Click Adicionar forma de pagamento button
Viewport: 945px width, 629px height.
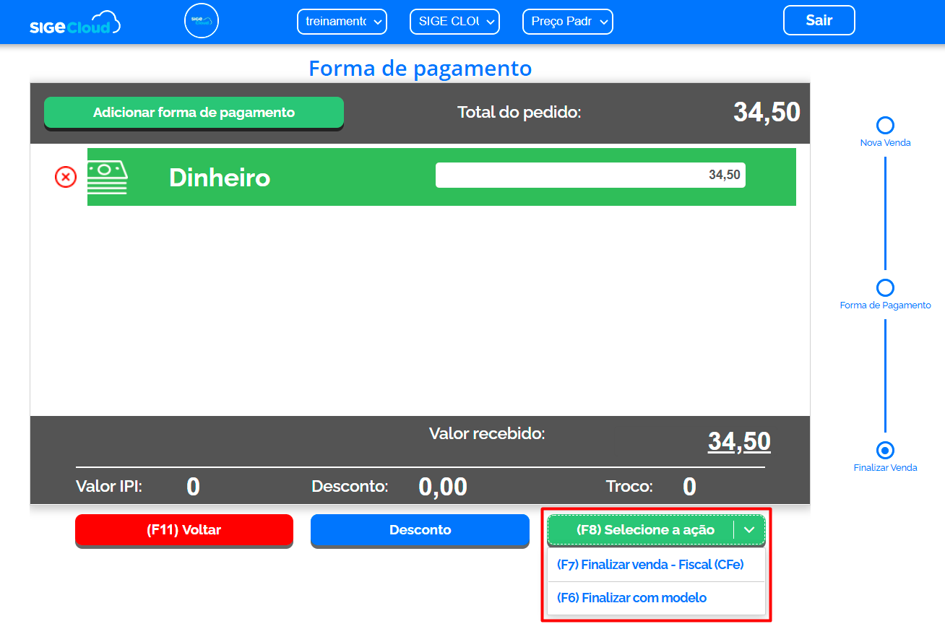(x=194, y=113)
